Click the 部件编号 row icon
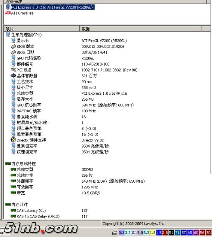This screenshot has height=237, width=212. click(x=13, y=64)
